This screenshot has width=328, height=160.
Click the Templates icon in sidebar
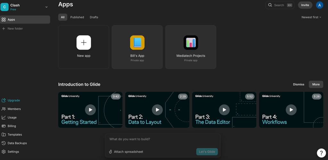tap(4, 134)
